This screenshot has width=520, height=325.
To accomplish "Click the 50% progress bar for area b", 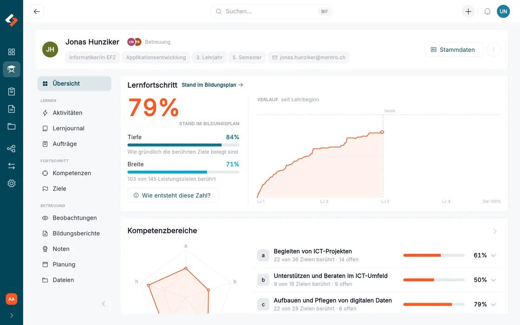I will tap(434, 280).
